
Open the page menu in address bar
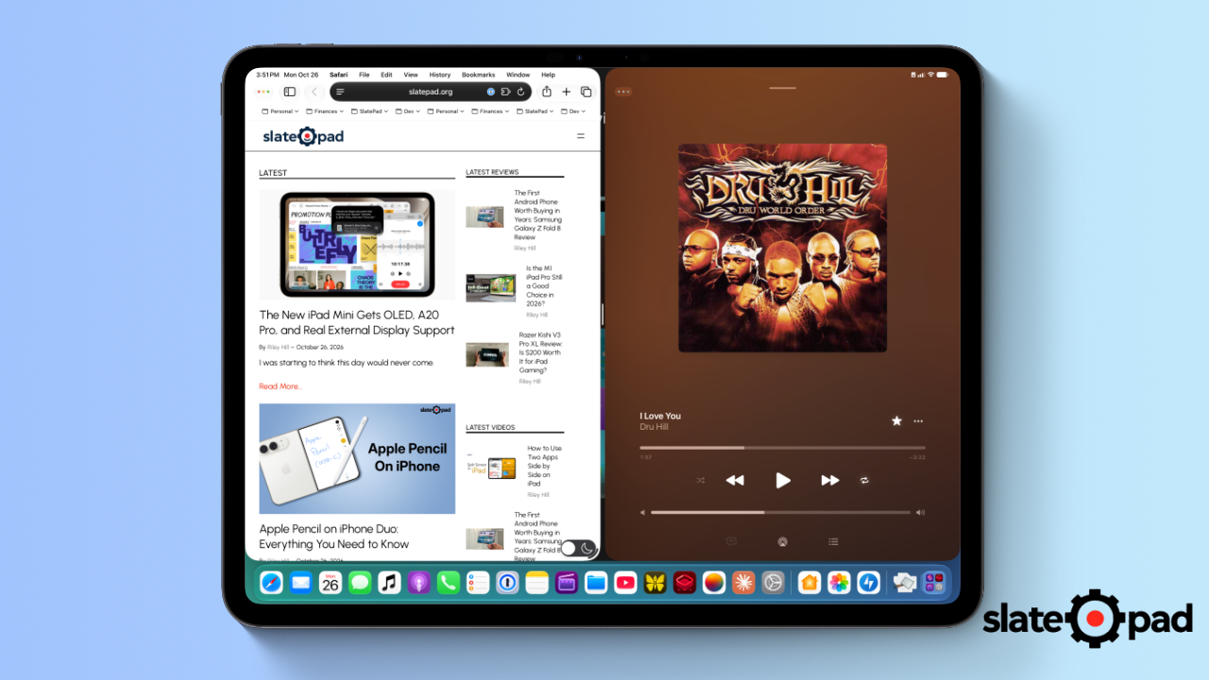coord(340,92)
